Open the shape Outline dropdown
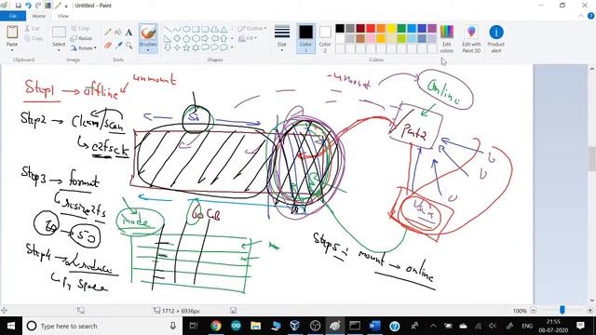The width and height of the screenshot is (596, 335). click(251, 29)
